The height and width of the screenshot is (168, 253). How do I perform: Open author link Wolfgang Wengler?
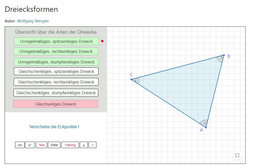[x=33, y=21]
